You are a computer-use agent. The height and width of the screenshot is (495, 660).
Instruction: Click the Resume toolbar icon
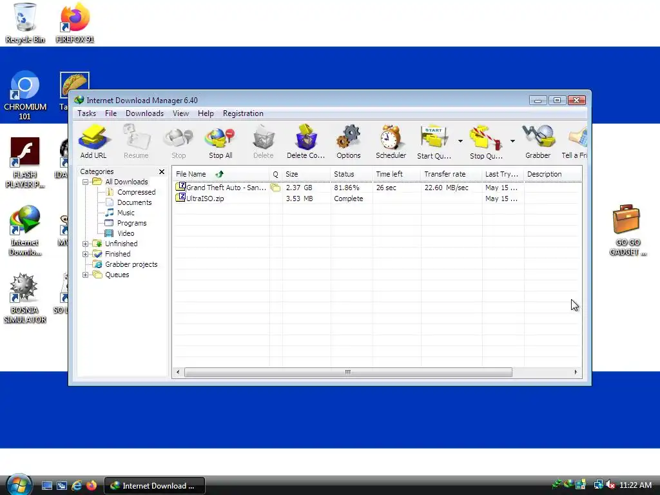pyautogui.click(x=136, y=141)
